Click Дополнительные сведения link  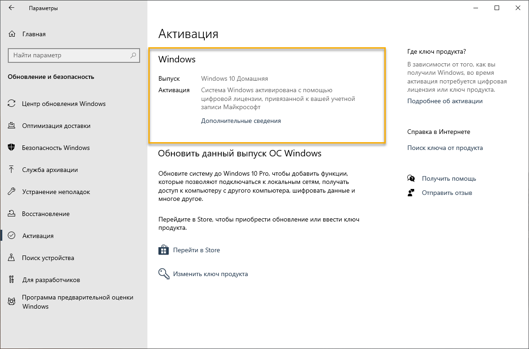[x=241, y=121]
